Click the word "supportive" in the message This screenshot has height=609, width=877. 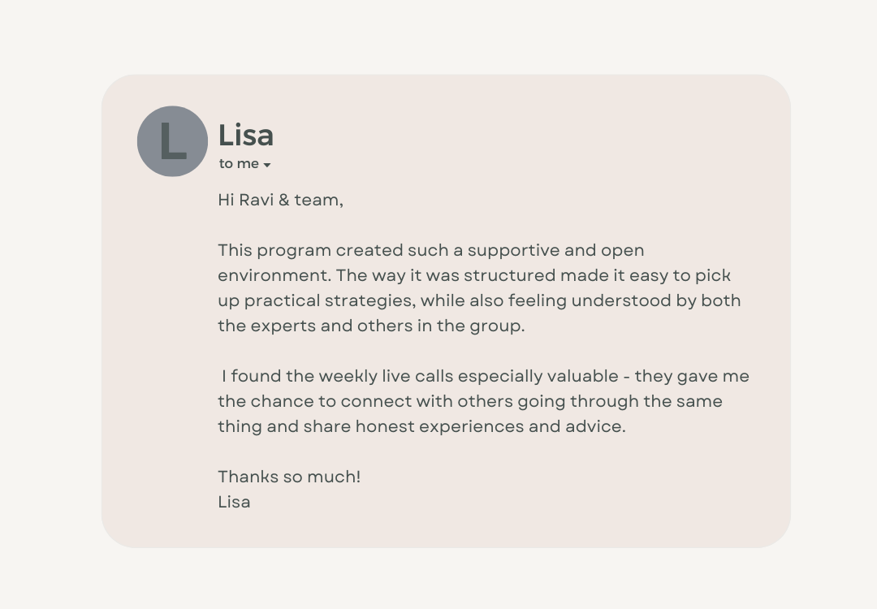(513, 250)
